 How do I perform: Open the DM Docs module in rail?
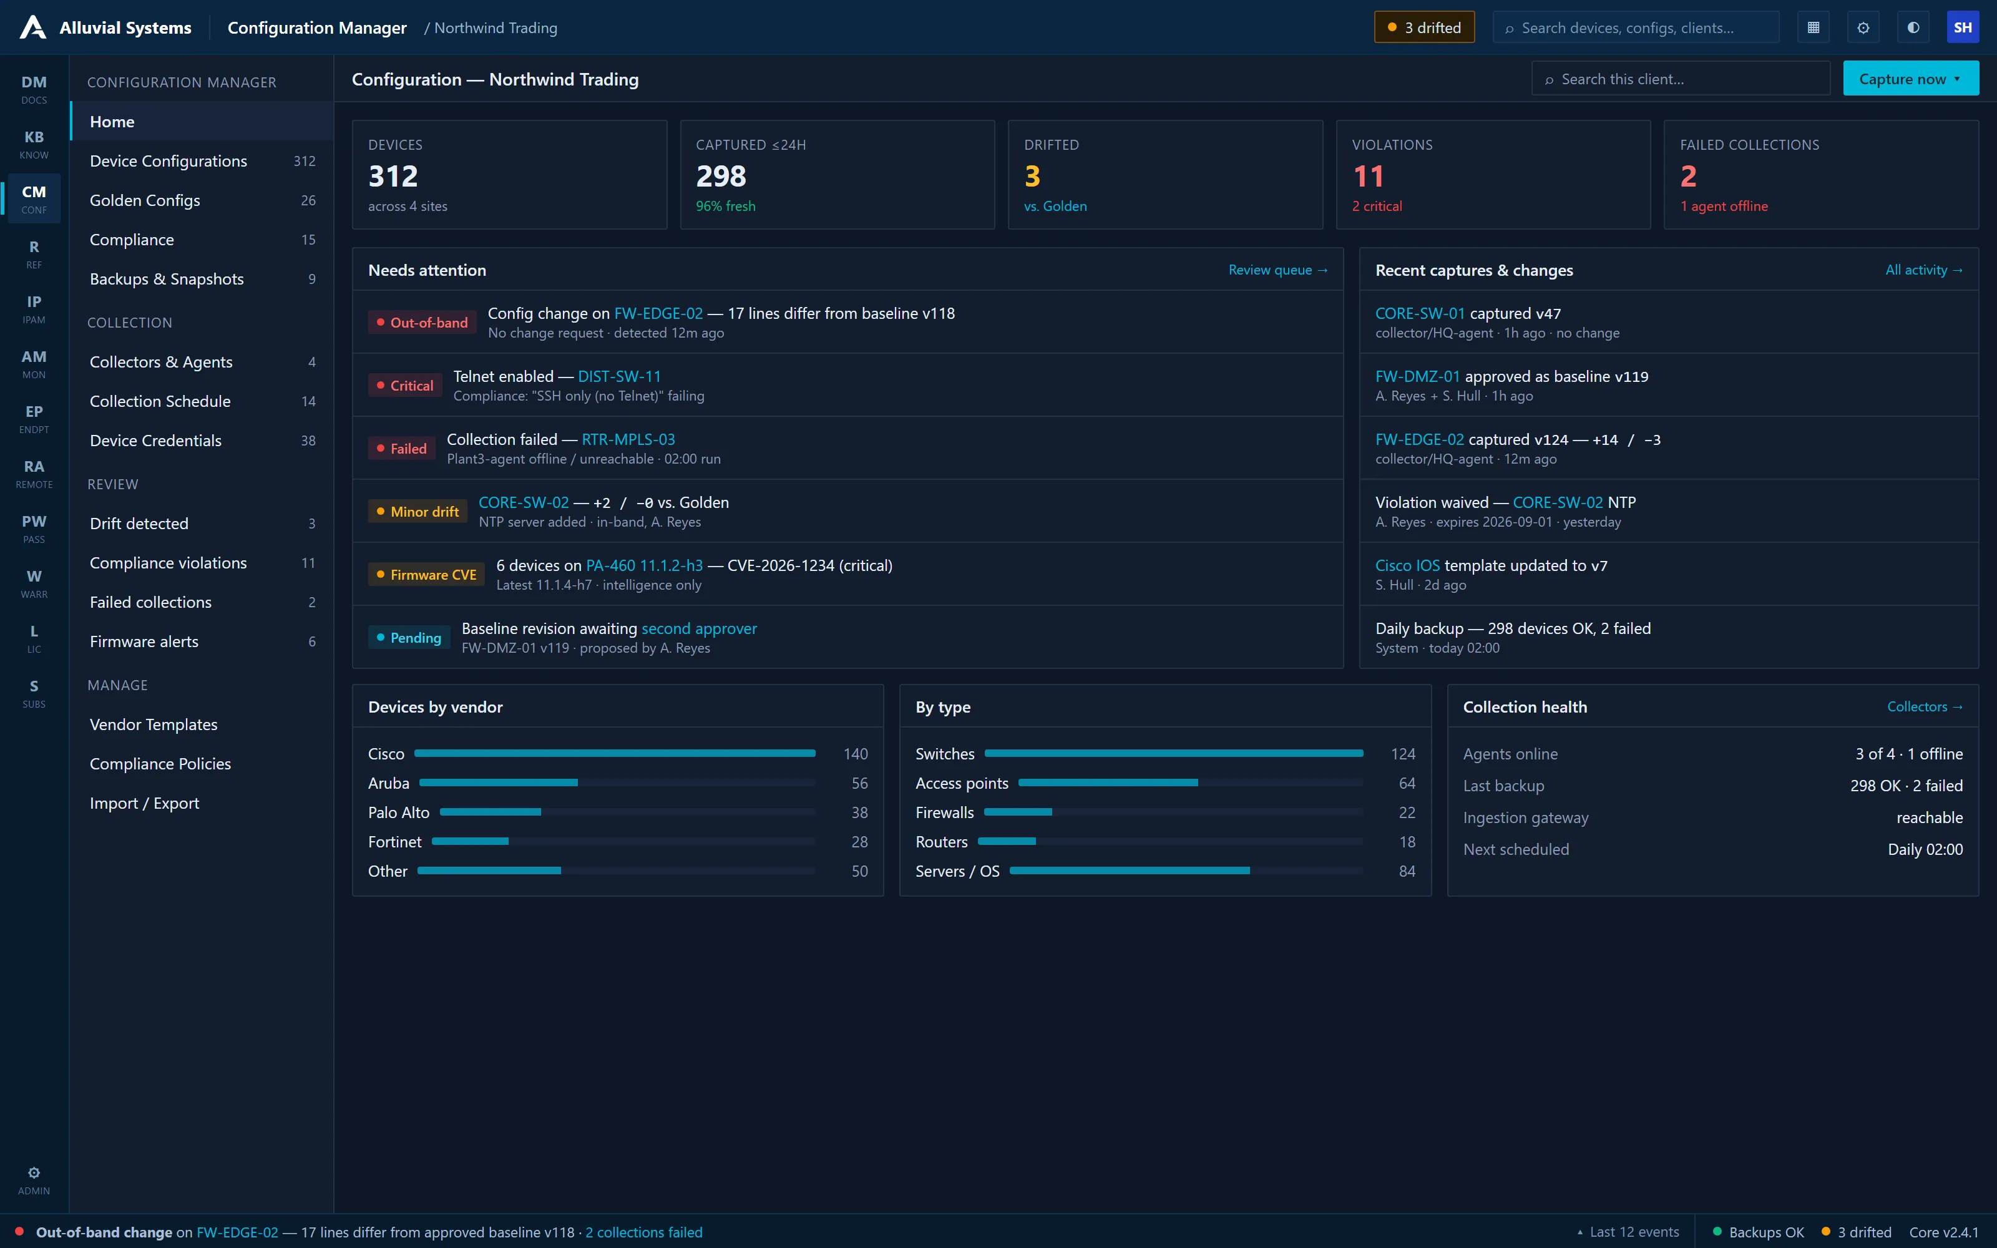coord(34,89)
